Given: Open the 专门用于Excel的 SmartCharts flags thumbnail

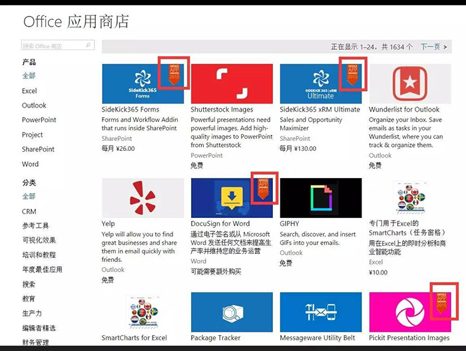Looking at the screenshot, I should (411, 197).
